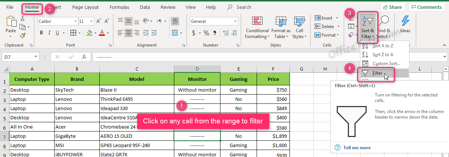
Task: Toggle Align Right horizontal alignment
Action: tap(137, 33)
